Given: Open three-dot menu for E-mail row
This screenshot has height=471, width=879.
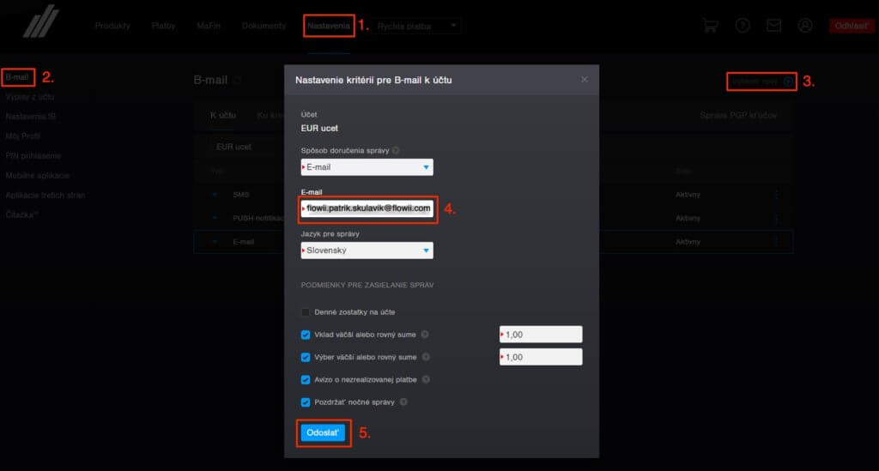Looking at the screenshot, I should (776, 241).
